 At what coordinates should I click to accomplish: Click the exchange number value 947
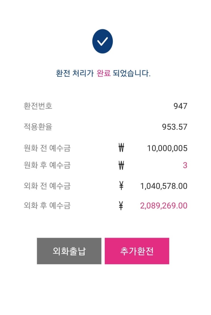pyautogui.click(x=180, y=106)
